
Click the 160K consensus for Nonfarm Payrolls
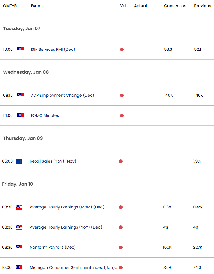167,247
